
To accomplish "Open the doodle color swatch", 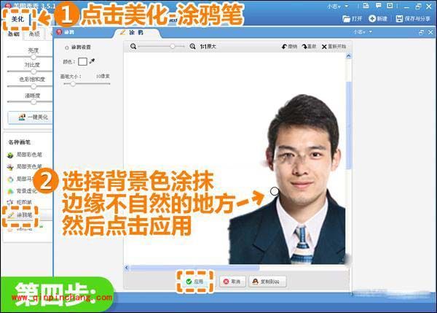I will (x=82, y=62).
